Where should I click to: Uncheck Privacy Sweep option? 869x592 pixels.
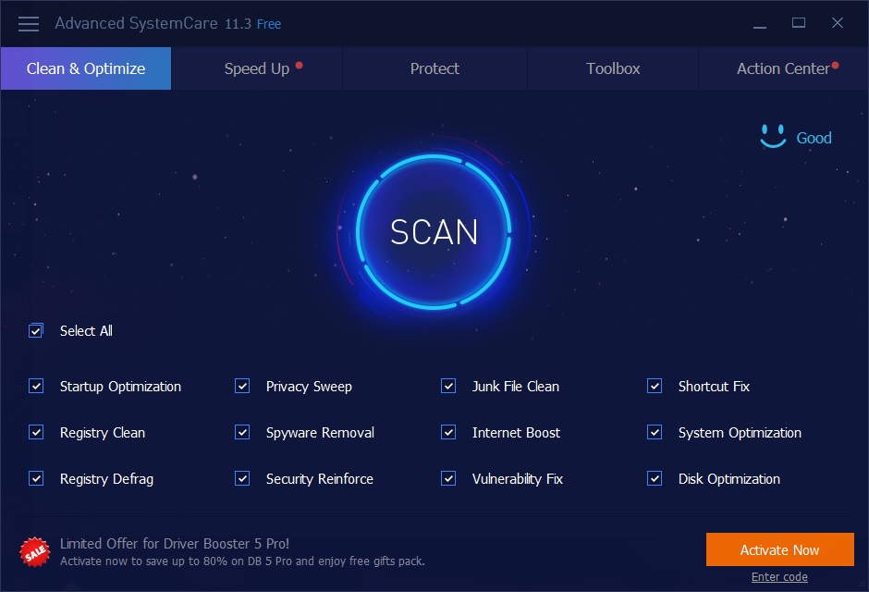[x=242, y=386]
